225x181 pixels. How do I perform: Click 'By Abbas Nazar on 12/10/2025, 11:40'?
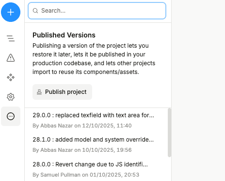click(x=82, y=126)
